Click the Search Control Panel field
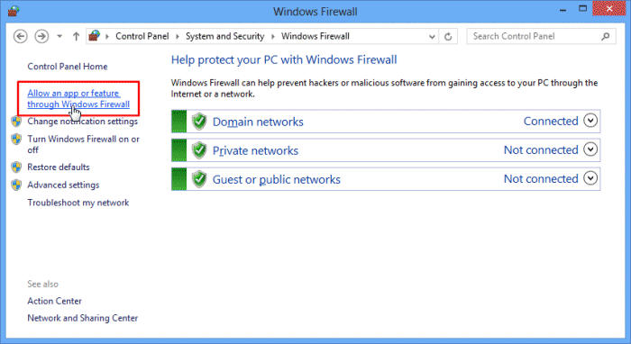This screenshot has width=631, height=344. point(535,37)
